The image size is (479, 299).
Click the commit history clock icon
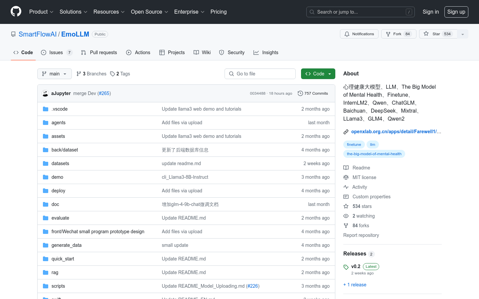(300, 93)
